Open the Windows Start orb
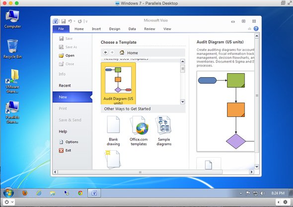 [8, 193]
